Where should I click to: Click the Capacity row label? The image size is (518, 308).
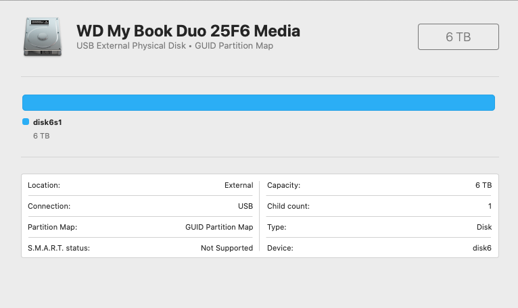[283, 185]
